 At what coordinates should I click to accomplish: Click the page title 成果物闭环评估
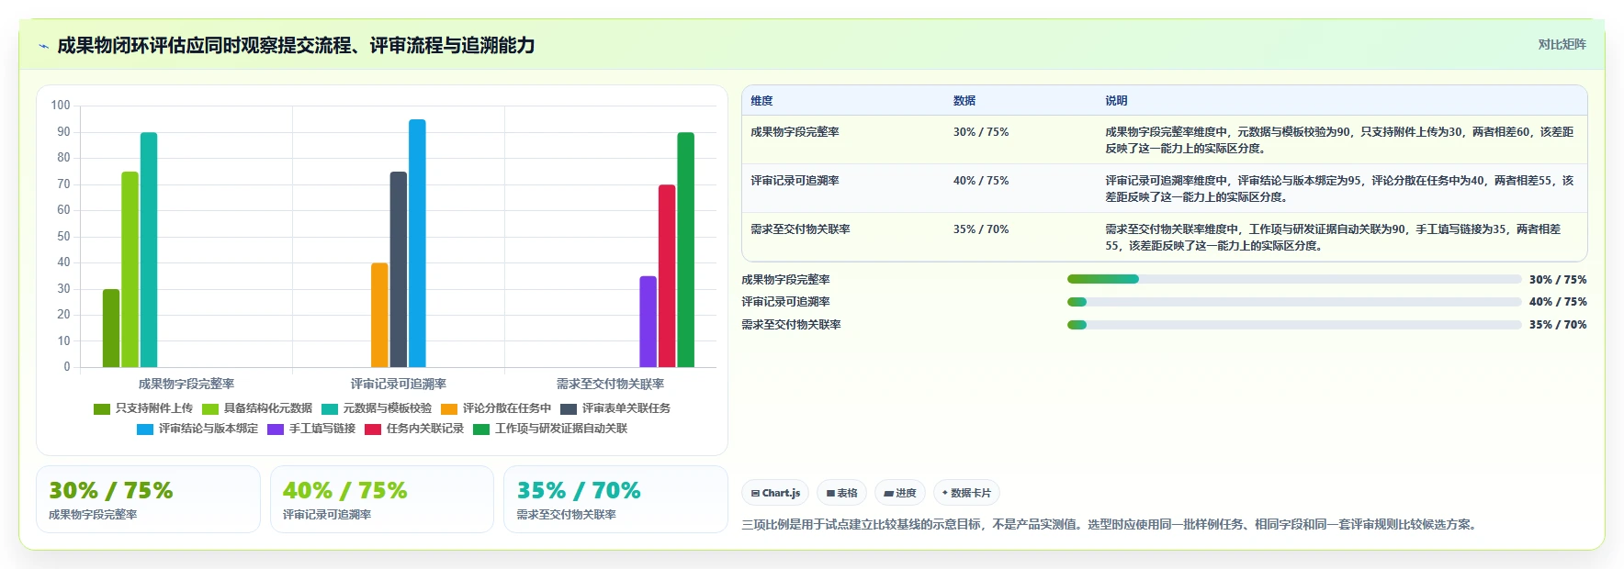pos(296,45)
